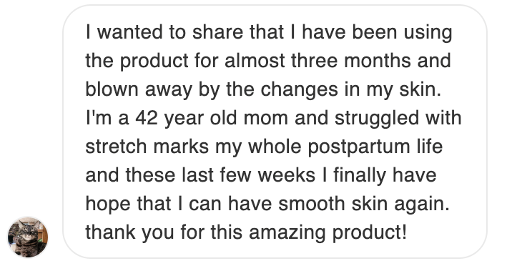Click the closing line 'thank you for this amazing product!'

coord(246,232)
